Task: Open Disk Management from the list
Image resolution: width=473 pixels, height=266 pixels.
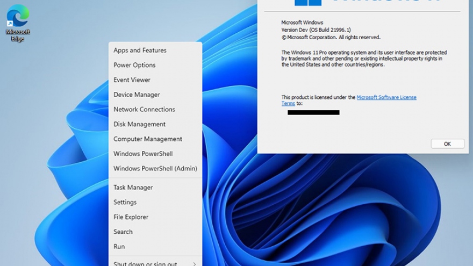Action: click(139, 124)
